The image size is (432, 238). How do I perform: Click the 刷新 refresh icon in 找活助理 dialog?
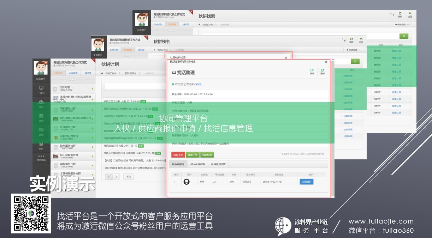pyautogui.click(x=322, y=71)
